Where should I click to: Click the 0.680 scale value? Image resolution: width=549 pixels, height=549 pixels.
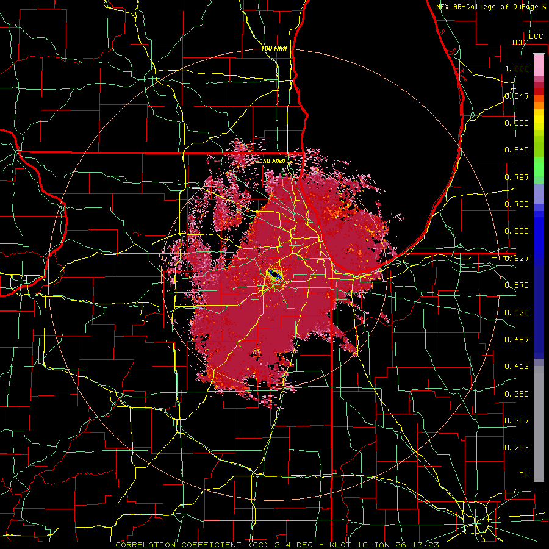(x=517, y=231)
